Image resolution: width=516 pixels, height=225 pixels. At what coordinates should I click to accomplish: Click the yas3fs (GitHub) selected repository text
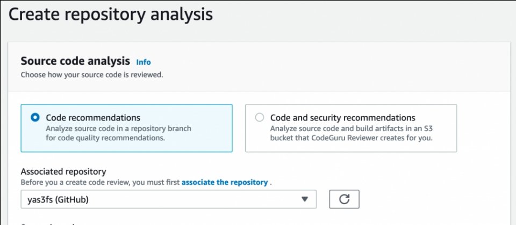[x=58, y=199]
